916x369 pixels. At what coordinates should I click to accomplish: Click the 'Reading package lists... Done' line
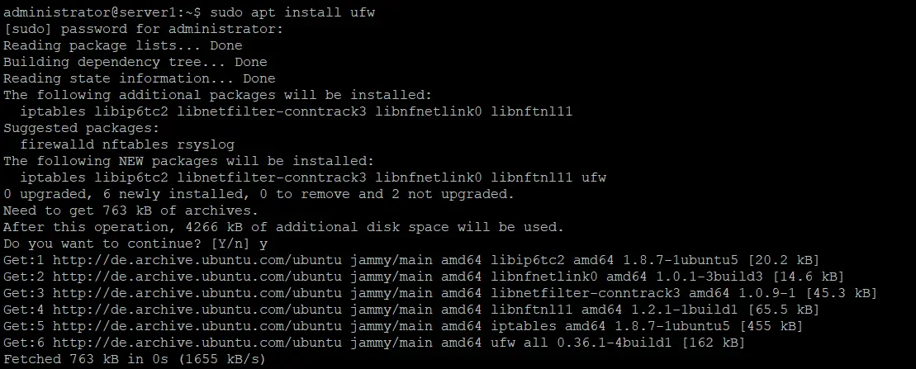(x=123, y=45)
